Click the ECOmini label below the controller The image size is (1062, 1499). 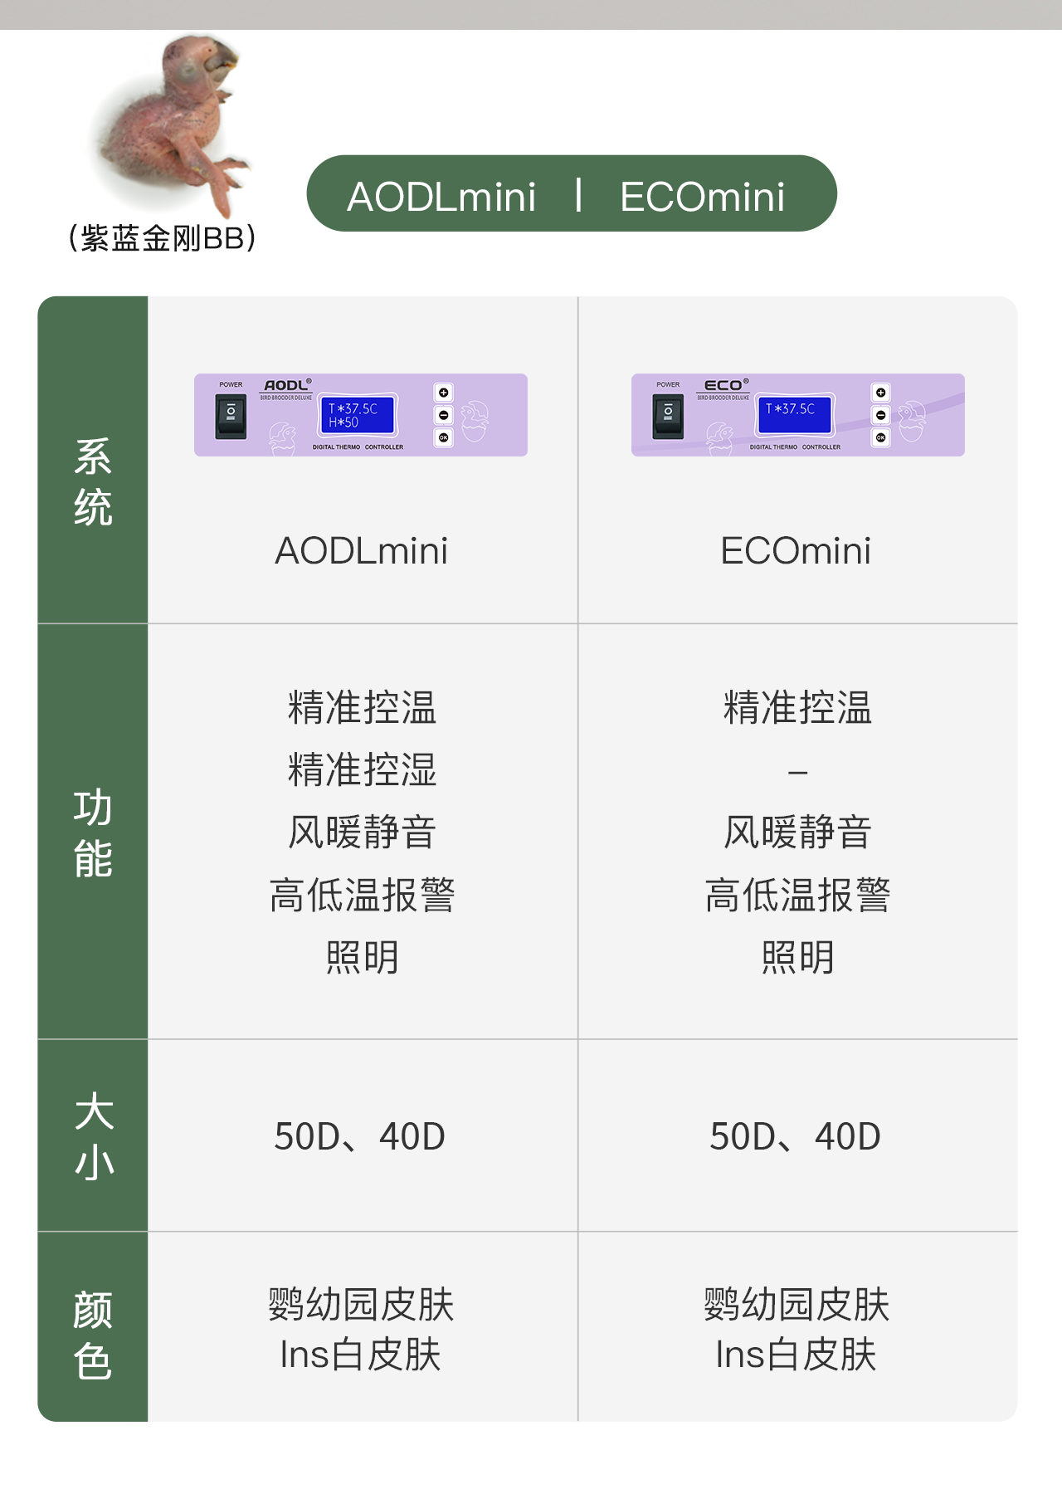pyautogui.click(x=796, y=550)
